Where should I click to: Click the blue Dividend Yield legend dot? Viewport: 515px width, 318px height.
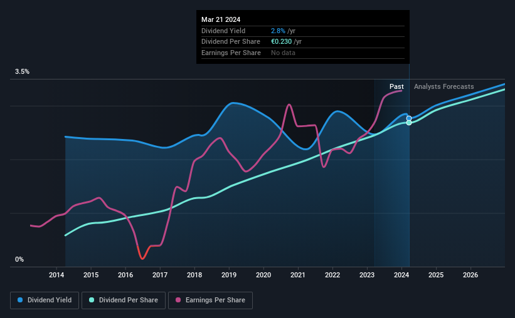click(x=20, y=300)
